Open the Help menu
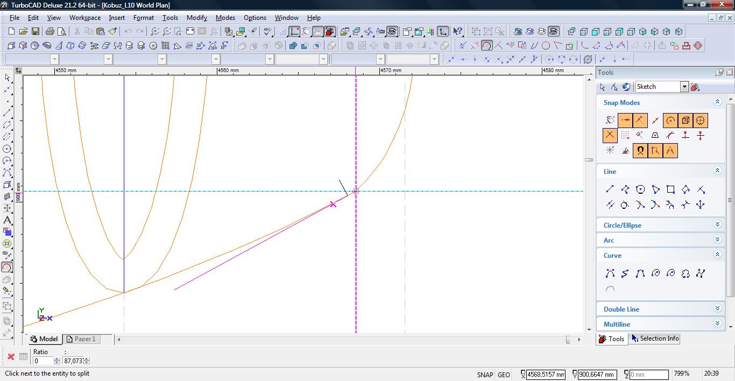The image size is (735, 381). tap(314, 18)
